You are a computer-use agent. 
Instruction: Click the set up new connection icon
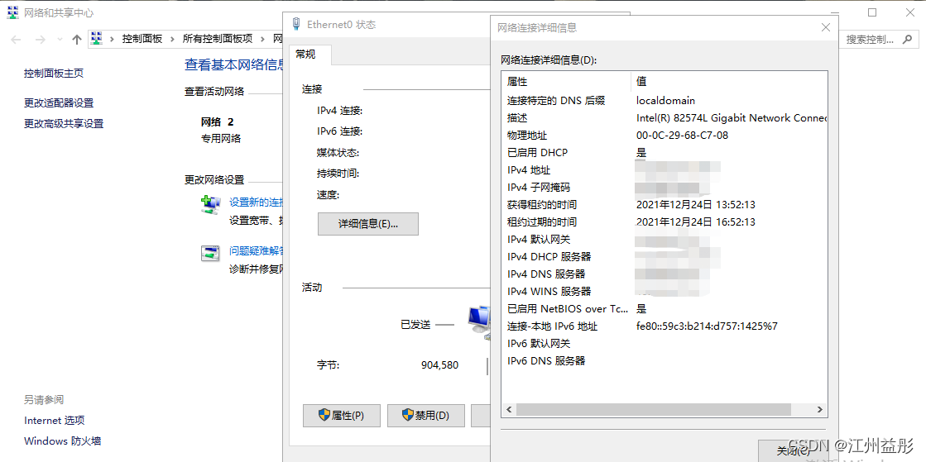click(210, 204)
